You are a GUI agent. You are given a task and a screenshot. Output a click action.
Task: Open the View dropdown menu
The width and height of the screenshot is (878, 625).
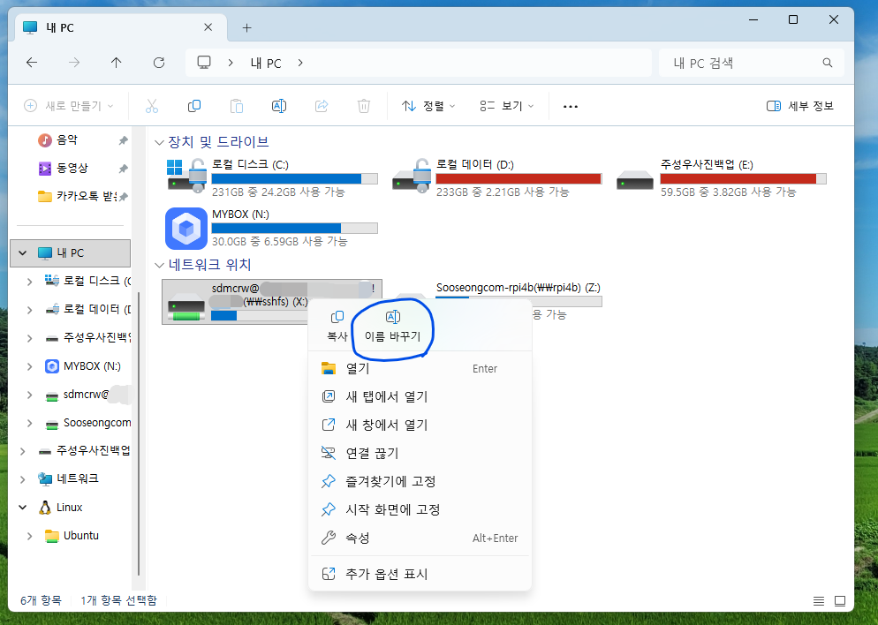click(x=507, y=106)
